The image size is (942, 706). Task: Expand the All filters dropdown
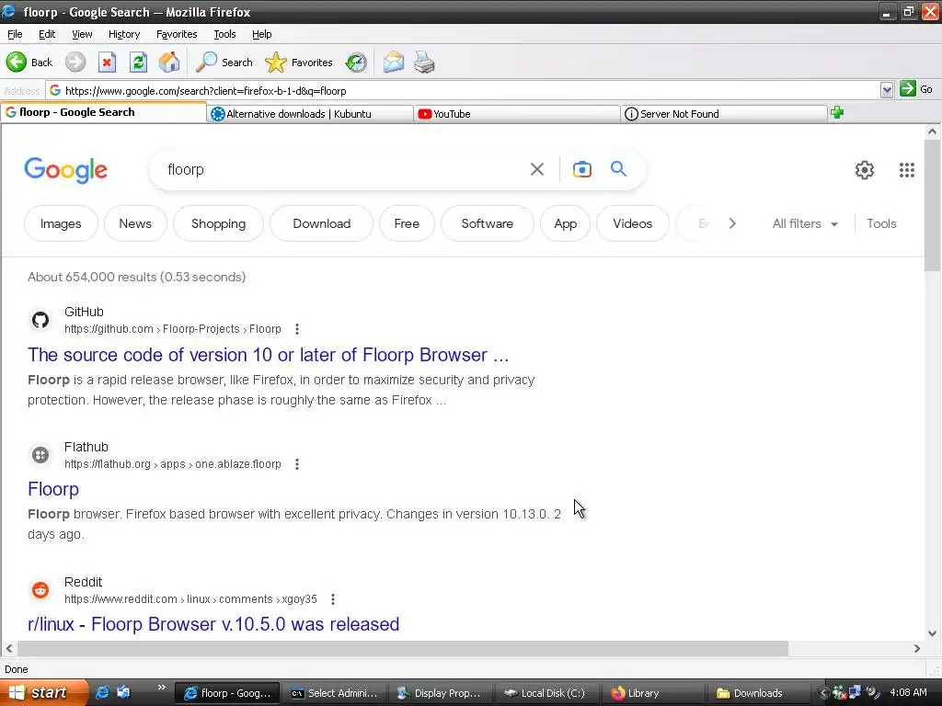(805, 223)
